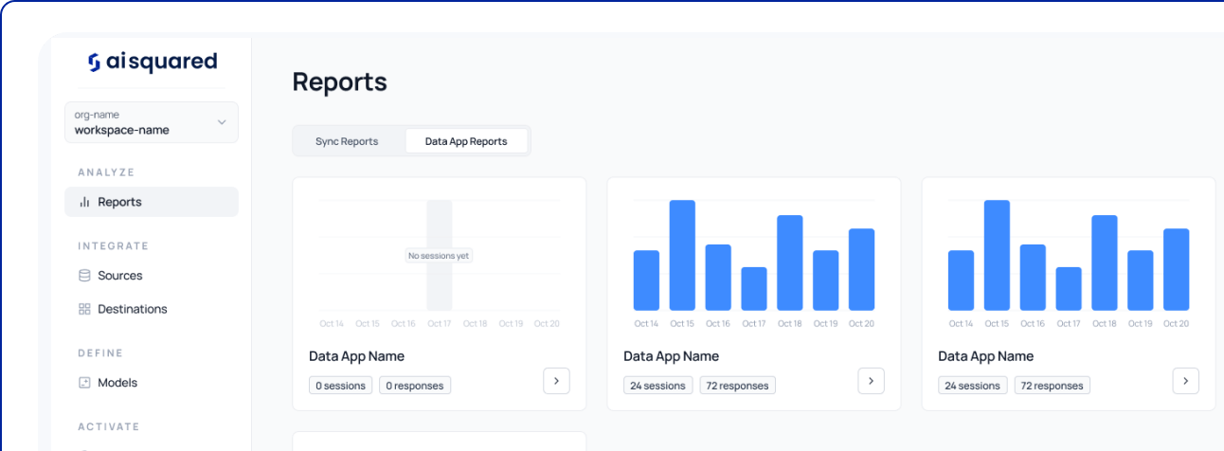Click '24 sessions' badge on rightmost card
This screenshot has height=451, width=1224.
click(x=972, y=386)
